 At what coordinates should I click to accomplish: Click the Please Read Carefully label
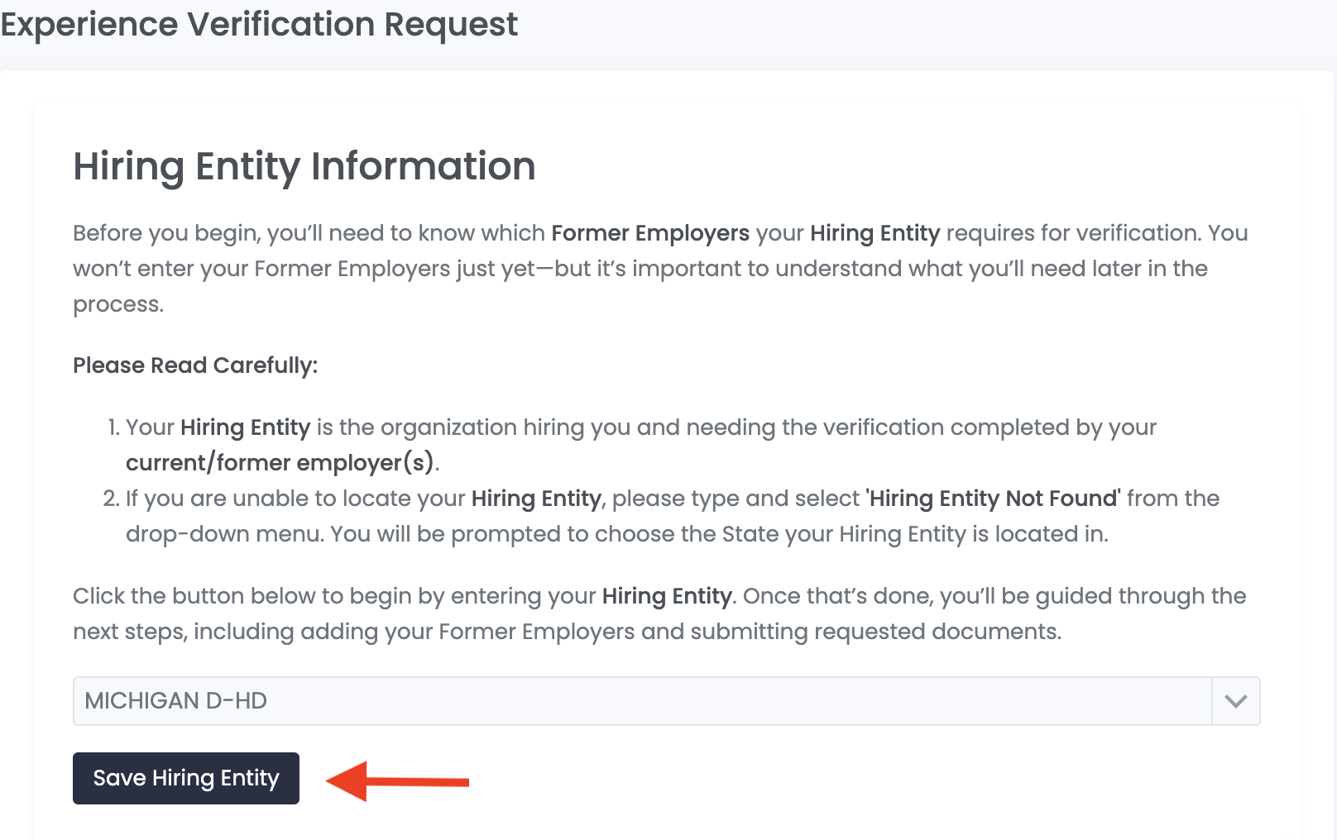195,365
